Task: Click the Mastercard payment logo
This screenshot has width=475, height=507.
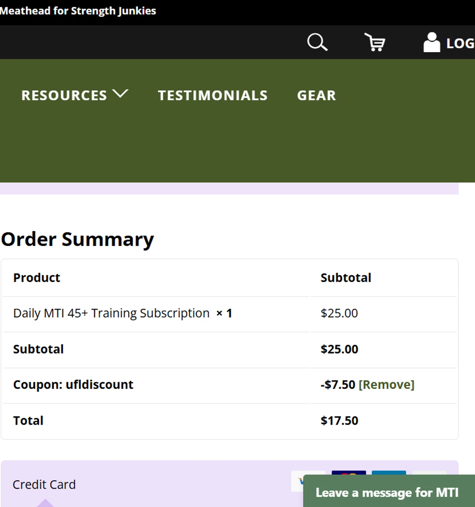Action: pyautogui.click(x=349, y=473)
